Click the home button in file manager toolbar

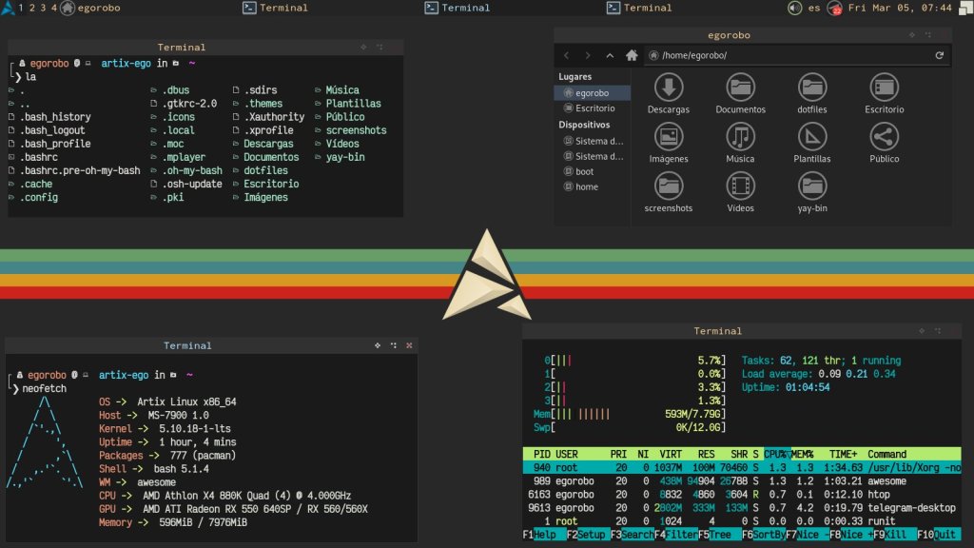(632, 56)
